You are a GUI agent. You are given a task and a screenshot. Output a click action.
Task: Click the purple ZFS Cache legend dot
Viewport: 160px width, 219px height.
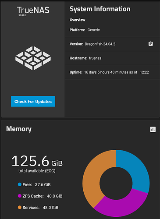point(20,196)
